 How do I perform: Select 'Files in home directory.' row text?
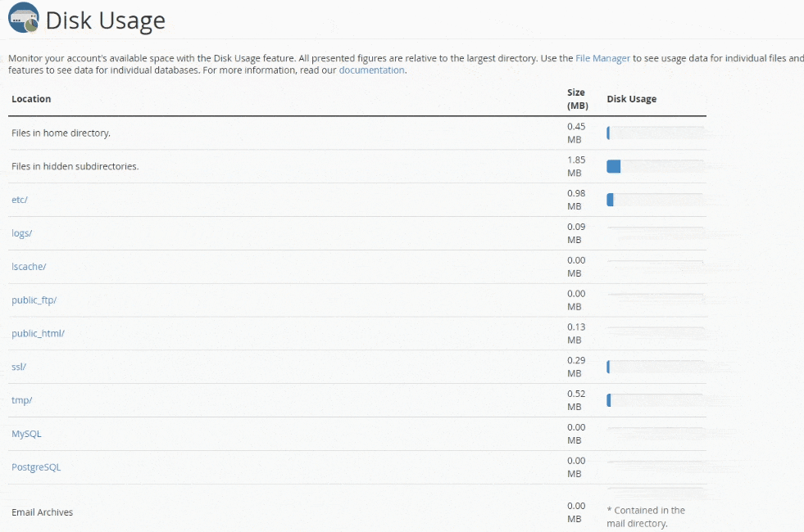[61, 133]
